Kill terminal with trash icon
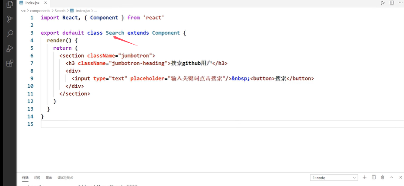404x186 pixels. (383, 177)
